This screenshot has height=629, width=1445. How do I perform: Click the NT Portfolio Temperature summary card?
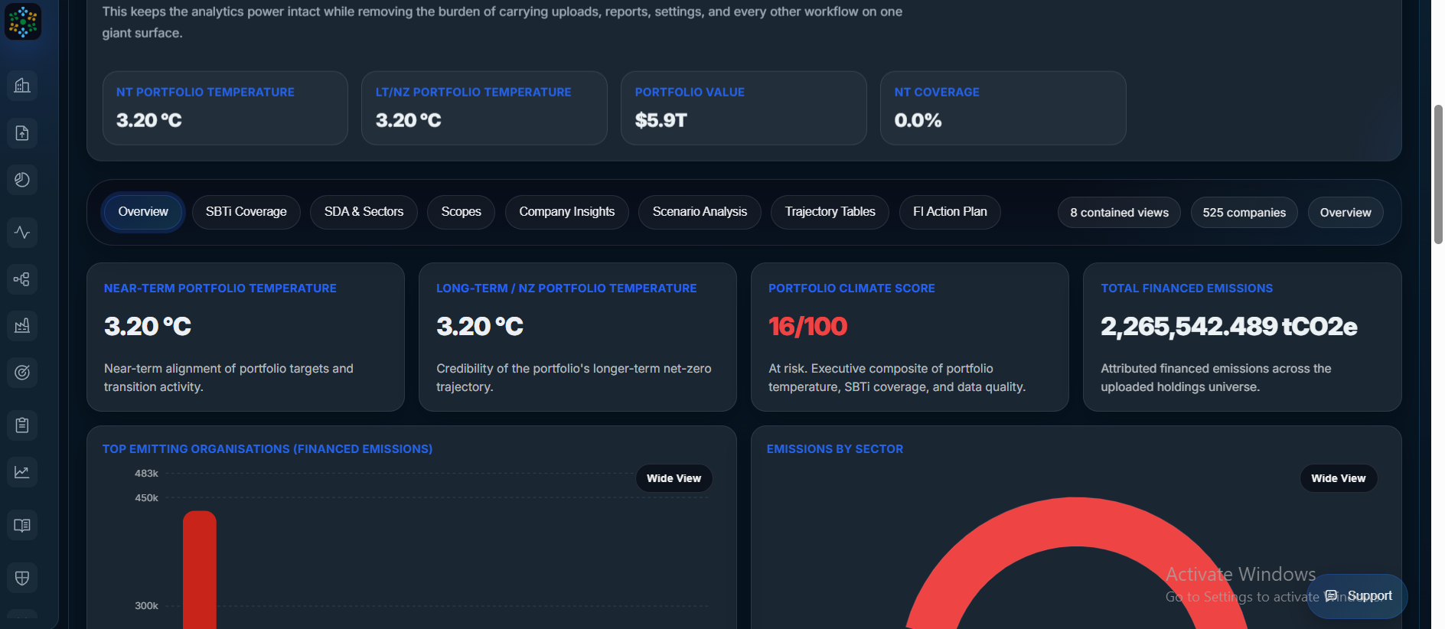coord(225,108)
